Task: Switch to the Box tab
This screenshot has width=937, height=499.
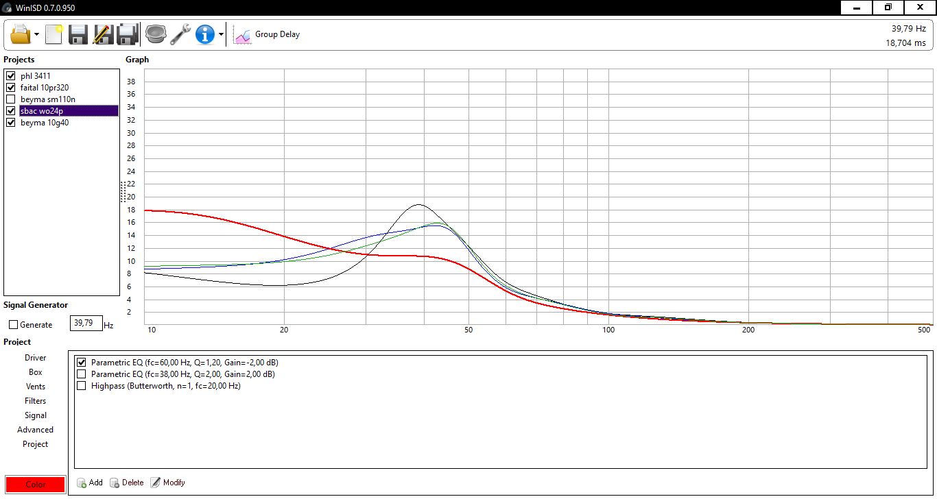Action: 36,372
